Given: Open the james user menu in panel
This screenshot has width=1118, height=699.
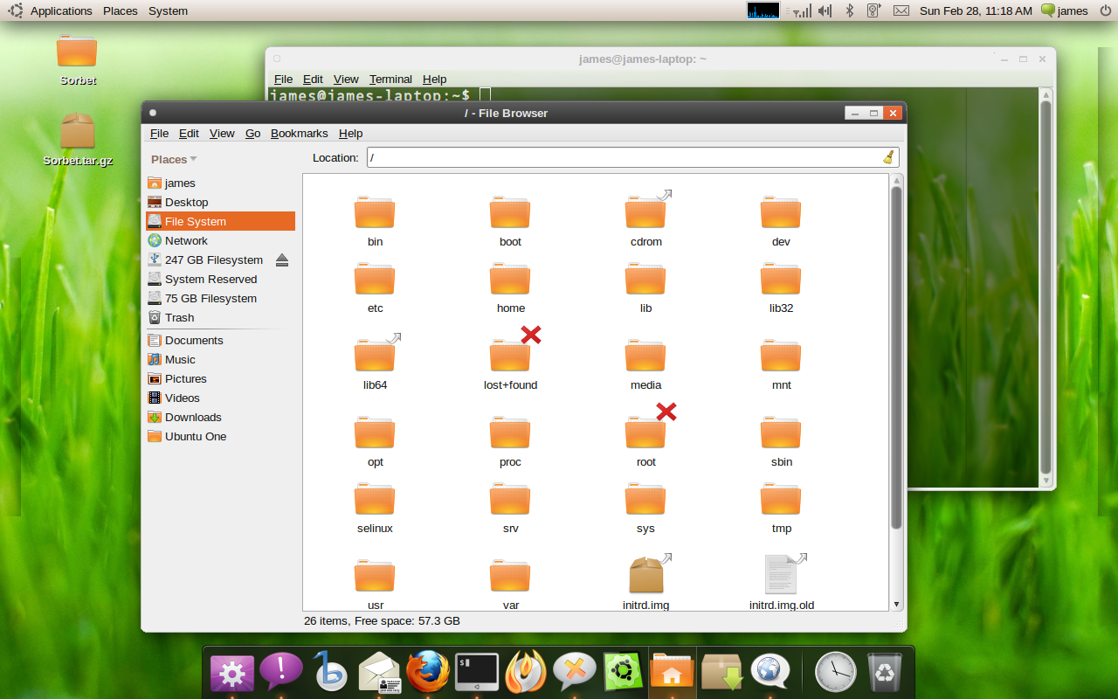Looking at the screenshot, I should pos(1064,10).
